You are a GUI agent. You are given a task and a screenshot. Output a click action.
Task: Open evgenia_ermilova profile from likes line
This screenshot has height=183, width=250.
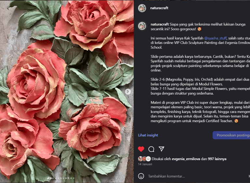coord(186,159)
